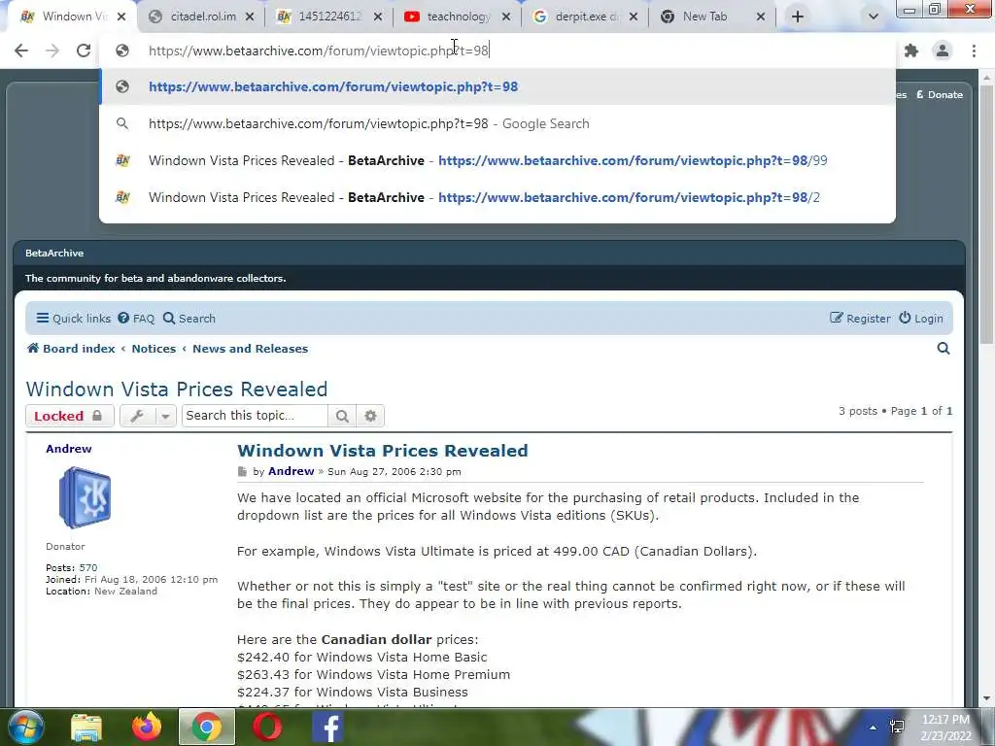
Task: Close the teachnology YouTube tab
Action: (x=505, y=17)
